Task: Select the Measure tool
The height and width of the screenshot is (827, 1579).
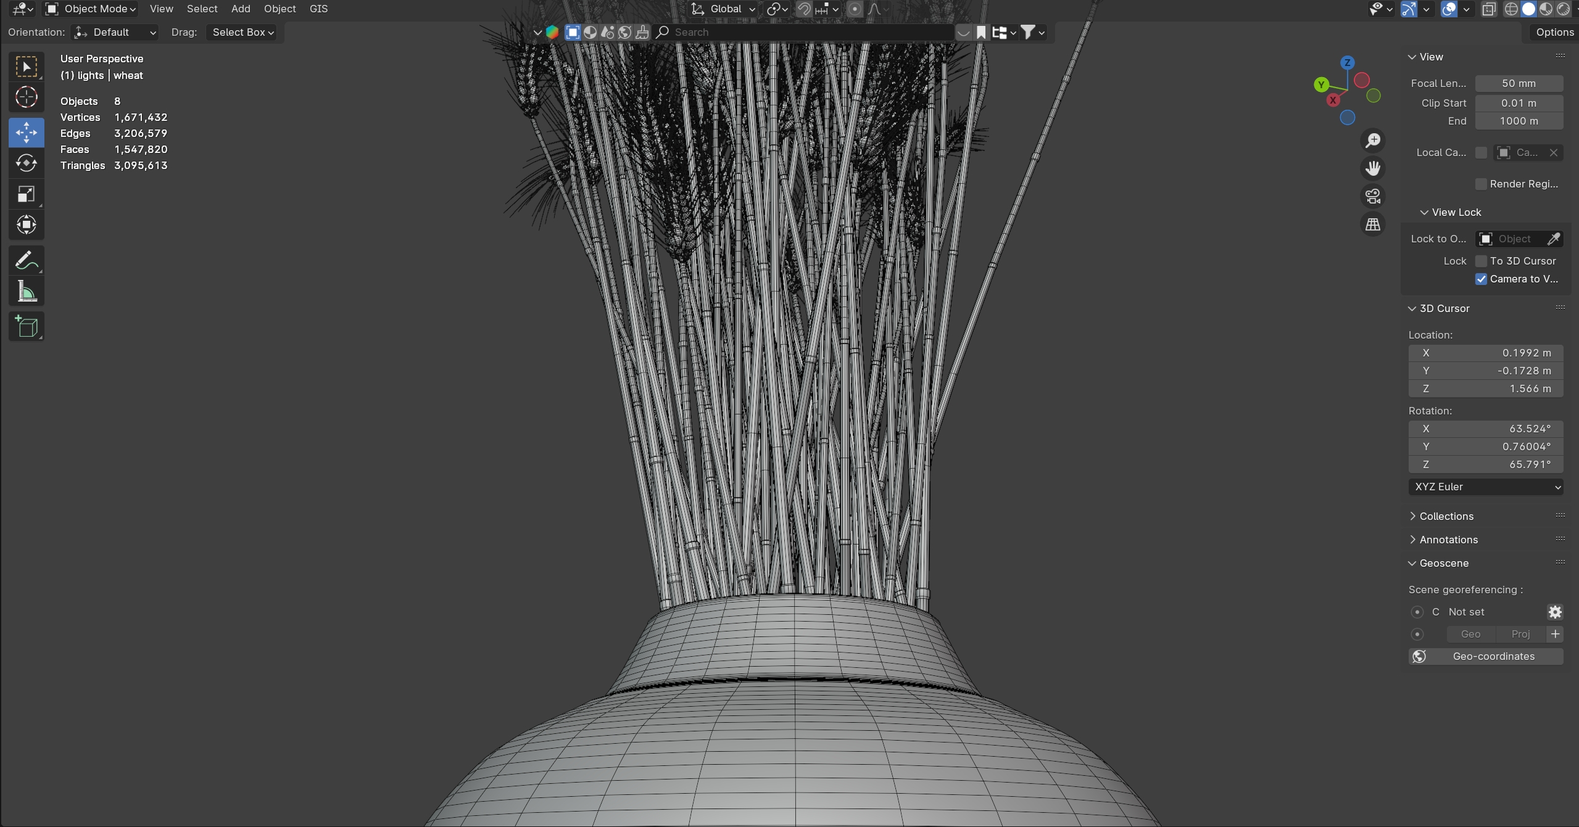Action: [x=26, y=292]
